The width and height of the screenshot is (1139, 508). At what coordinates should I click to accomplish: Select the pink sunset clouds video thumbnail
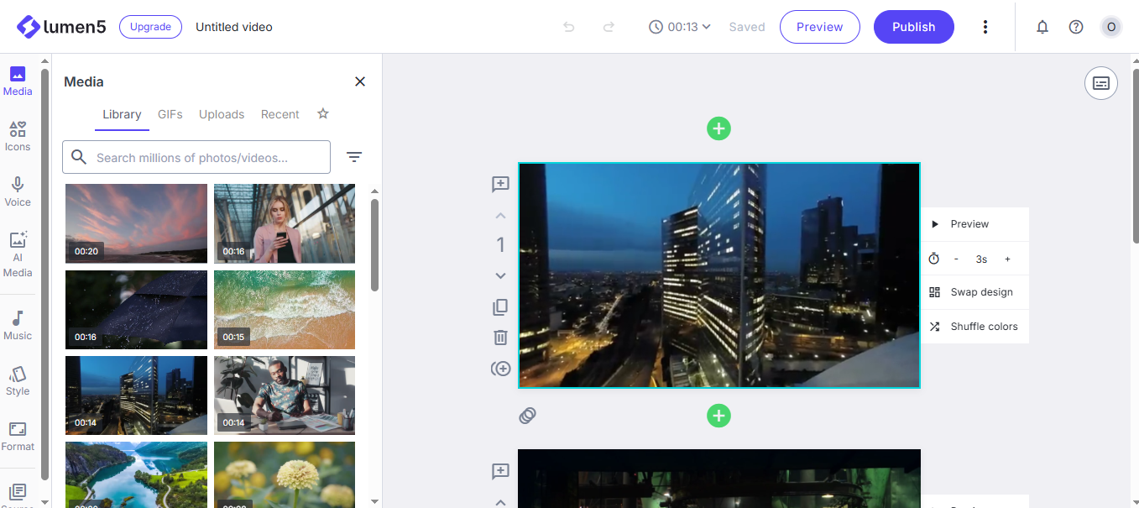pos(136,223)
